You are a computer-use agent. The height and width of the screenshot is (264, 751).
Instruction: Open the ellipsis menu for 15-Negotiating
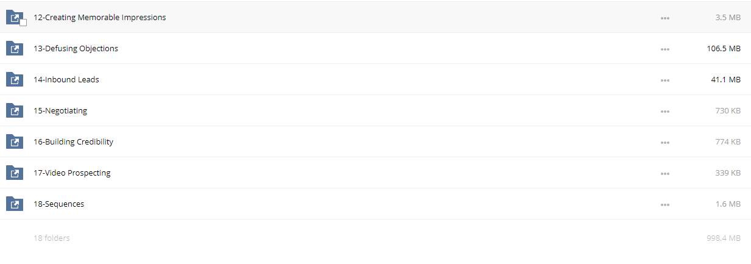(x=665, y=112)
